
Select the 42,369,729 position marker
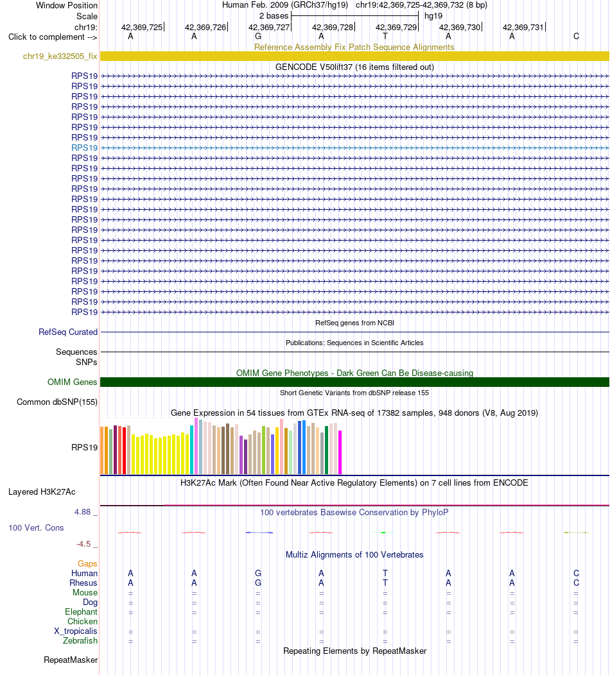[x=396, y=27]
